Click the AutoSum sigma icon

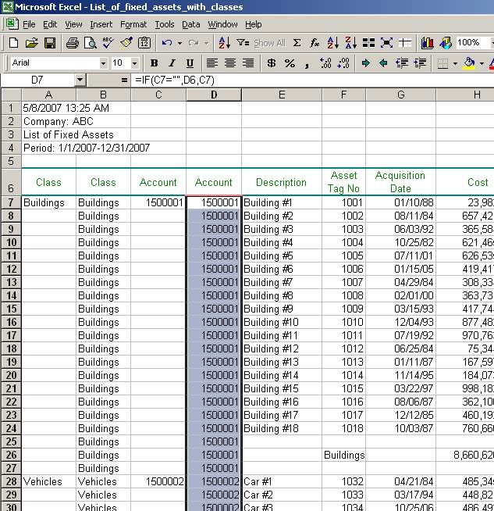pyautogui.click(x=297, y=43)
